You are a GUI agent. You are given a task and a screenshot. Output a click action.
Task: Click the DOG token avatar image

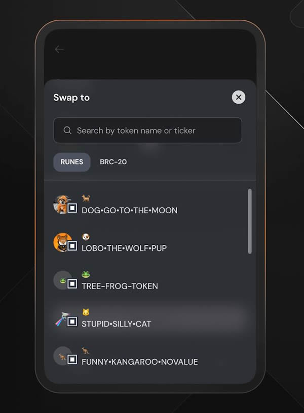click(x=62, y=204)
